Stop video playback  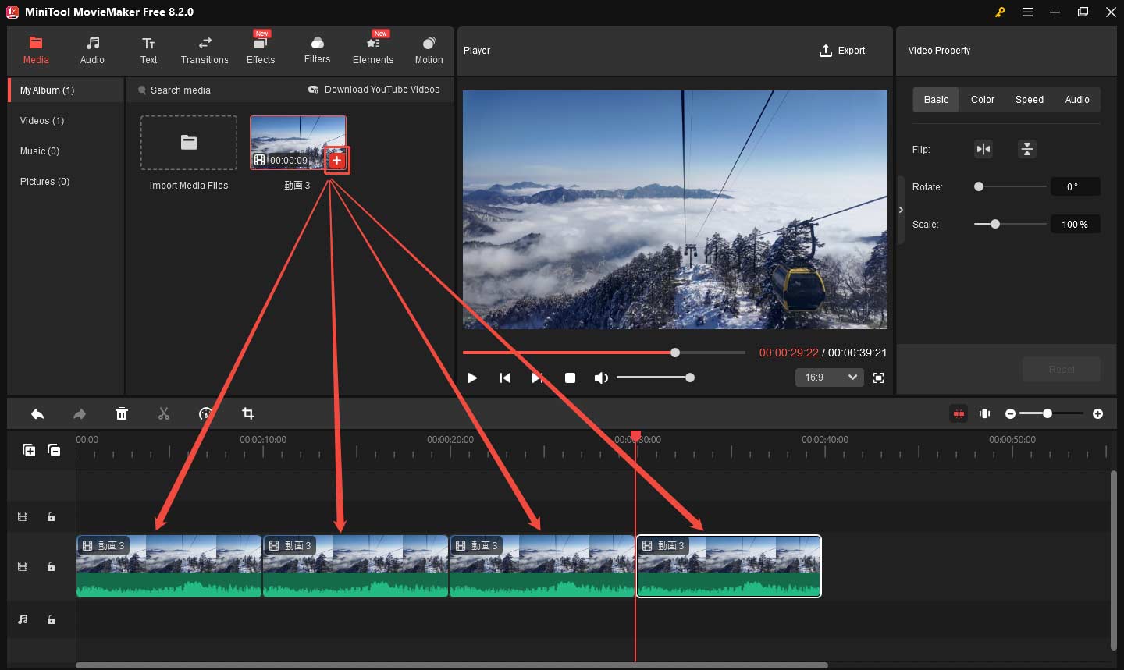point(570,378)
